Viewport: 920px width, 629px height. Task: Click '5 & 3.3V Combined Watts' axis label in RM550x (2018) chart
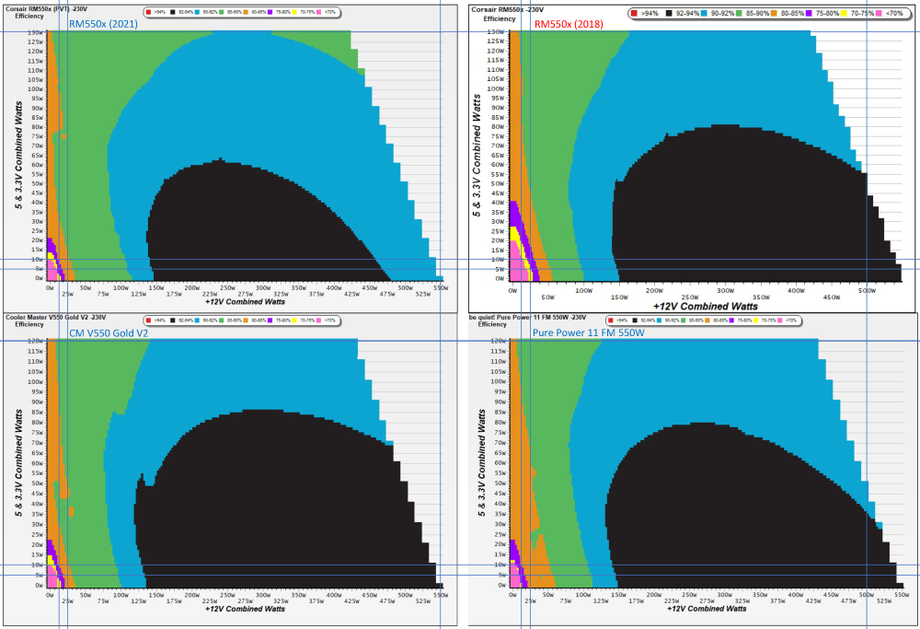click(477, 155)
